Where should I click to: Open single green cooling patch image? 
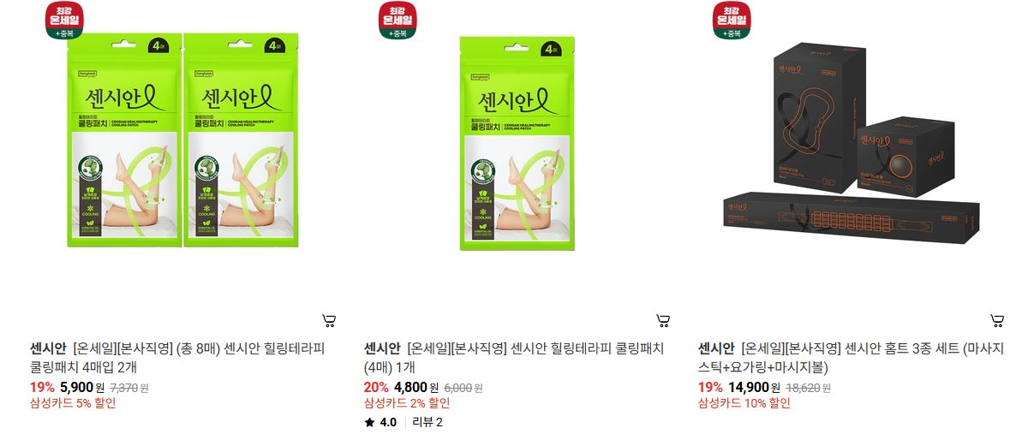click(x=517, y=143)
